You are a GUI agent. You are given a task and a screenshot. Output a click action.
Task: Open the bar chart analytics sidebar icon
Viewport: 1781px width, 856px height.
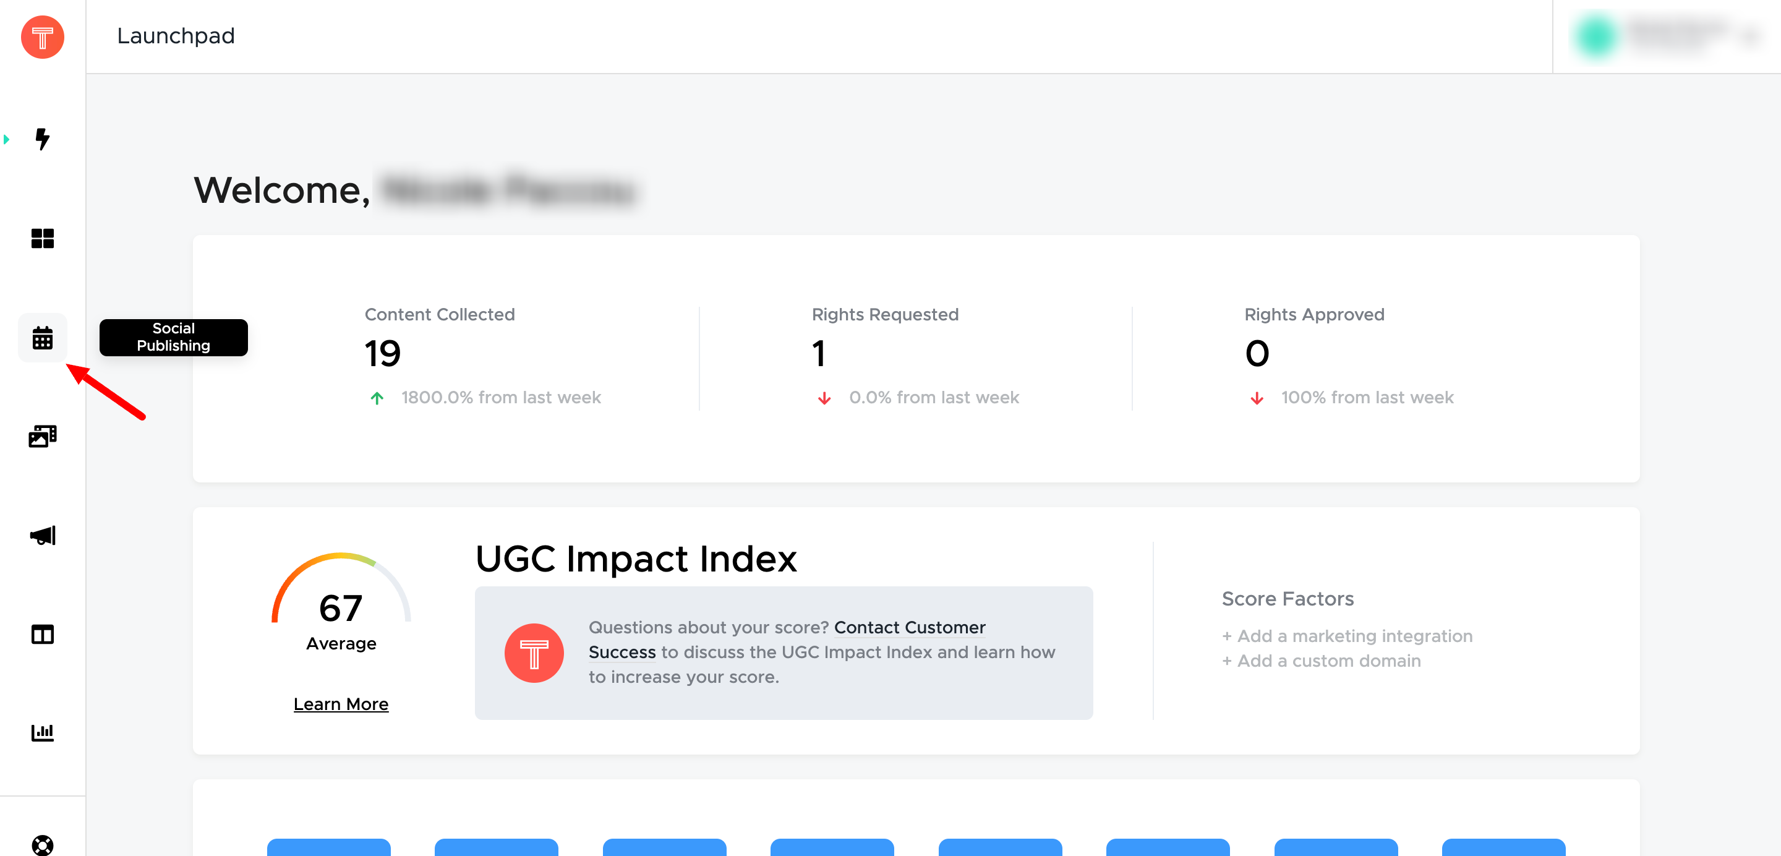[x=42, y=732]
